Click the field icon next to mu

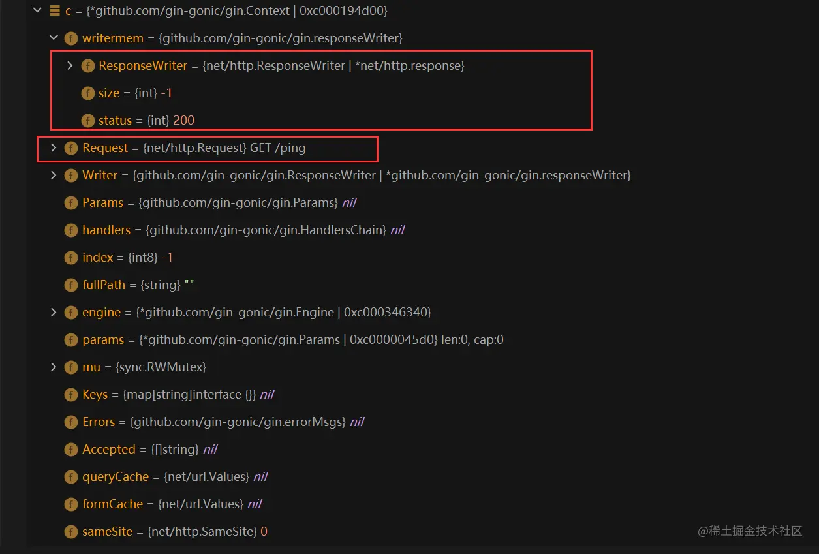[x=71, y=367]
